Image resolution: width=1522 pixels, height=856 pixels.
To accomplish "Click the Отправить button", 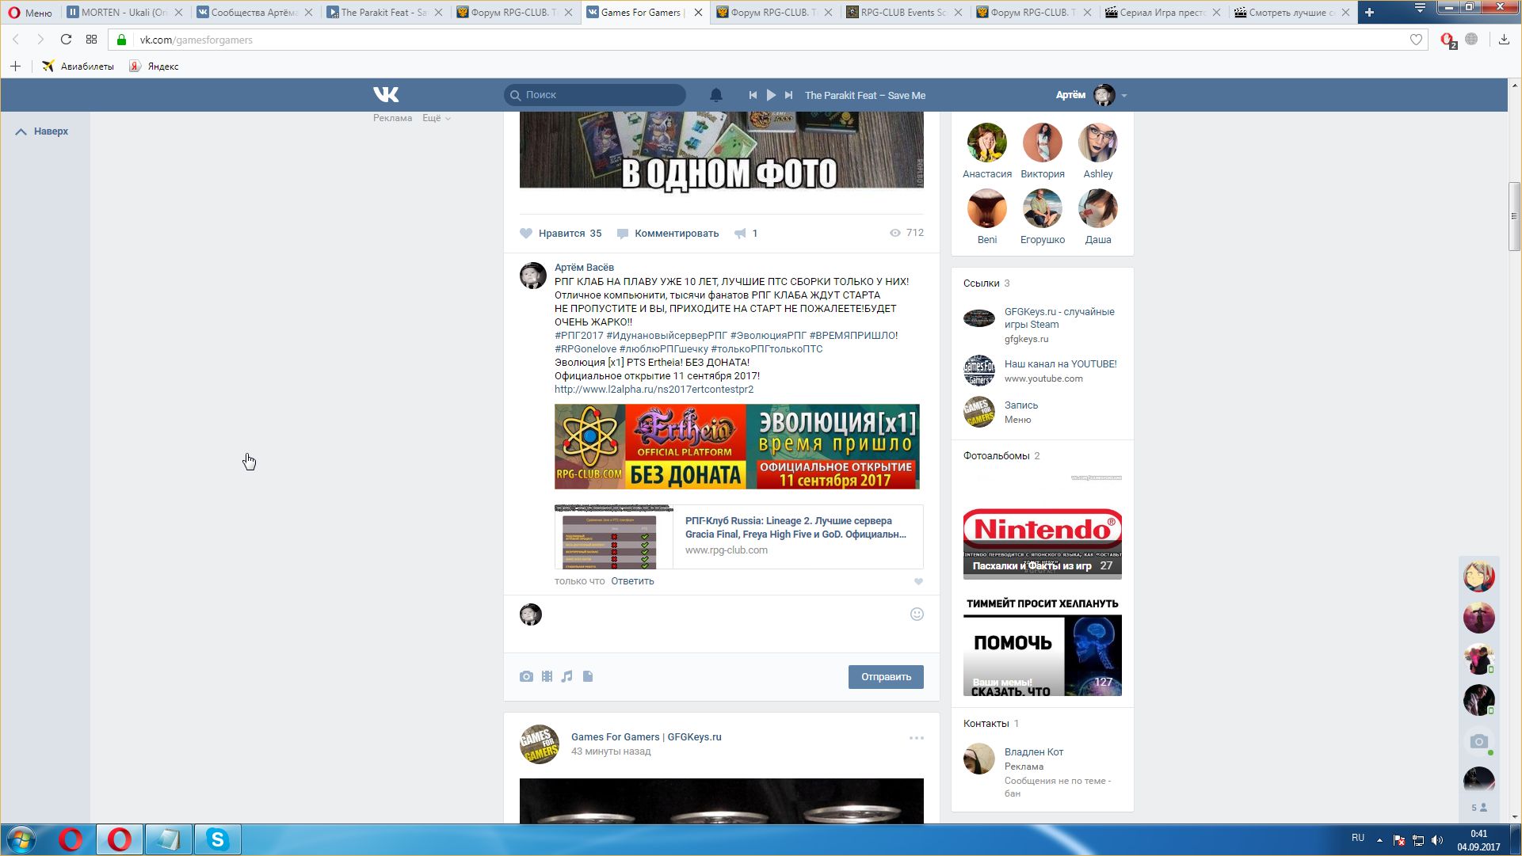I will tap(886, 677).
